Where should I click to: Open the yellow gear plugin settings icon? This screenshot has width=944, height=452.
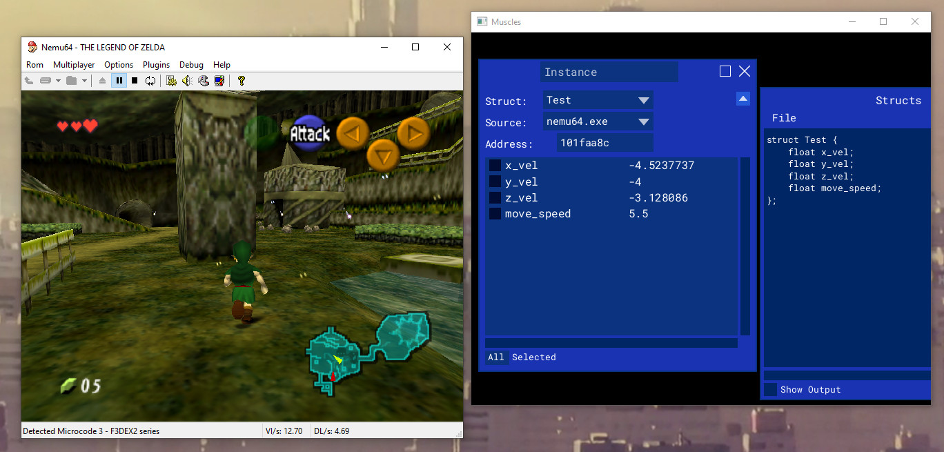pyautogui.click(x=172, y=81)
